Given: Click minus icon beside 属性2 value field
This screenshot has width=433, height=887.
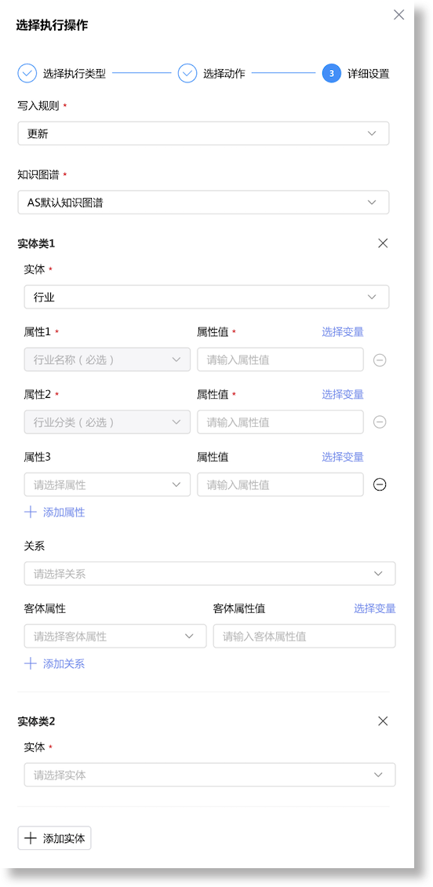Looking at the screenshot, I should (x=380, y=422).
